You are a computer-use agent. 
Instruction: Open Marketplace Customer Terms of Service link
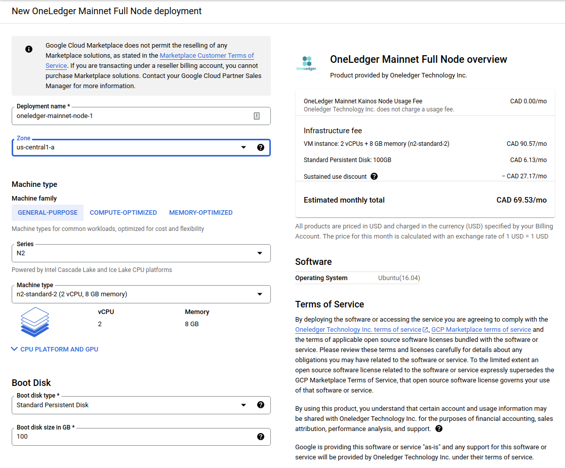[x=207, y=56]
